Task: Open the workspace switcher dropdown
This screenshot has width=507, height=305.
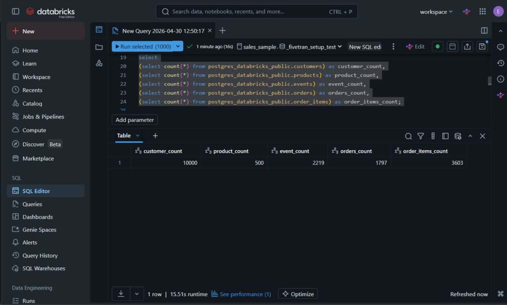Action: click(x=436, y=12)
